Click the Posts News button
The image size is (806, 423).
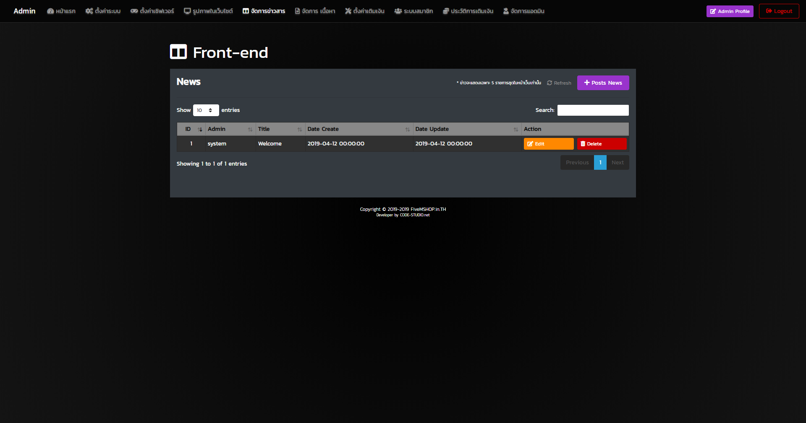click(x=603, y=83)
